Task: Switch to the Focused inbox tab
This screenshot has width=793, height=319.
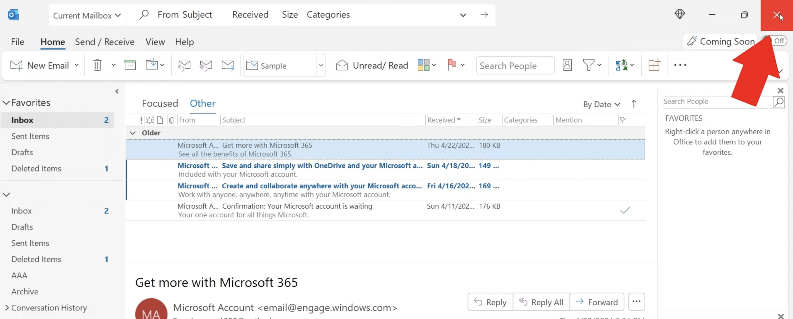Action: (160, 103)
